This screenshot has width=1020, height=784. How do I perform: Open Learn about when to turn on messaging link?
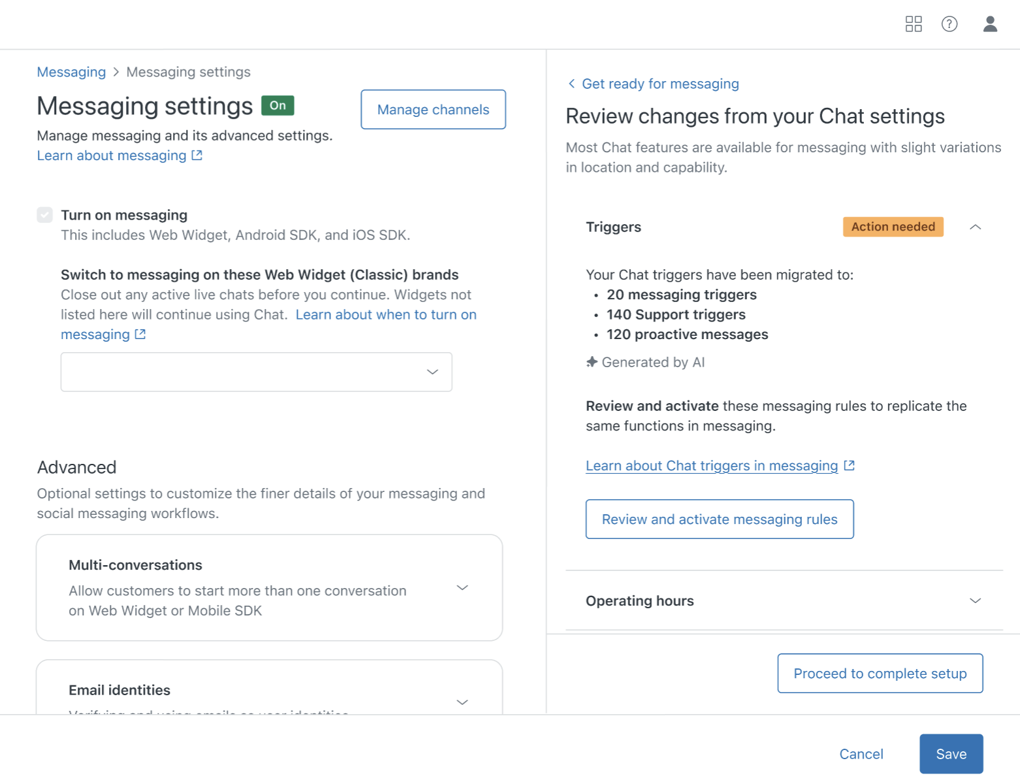pos(385,315)
